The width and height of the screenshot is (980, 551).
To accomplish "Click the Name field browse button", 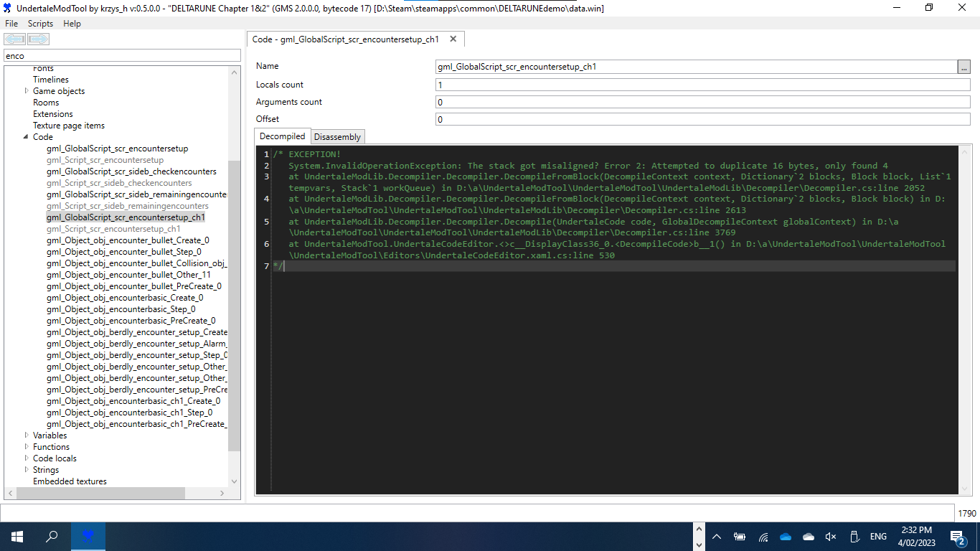I will pos(965,66).
